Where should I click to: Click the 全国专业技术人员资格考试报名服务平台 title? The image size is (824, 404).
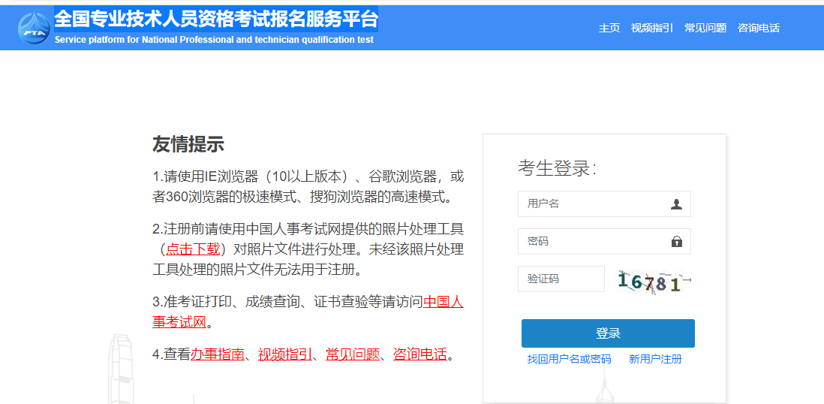[216, 20]
